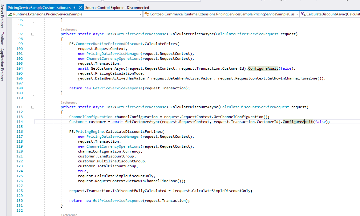Click the class icon beside Contoso.Commerce dropdown

[x=147, y=14]
